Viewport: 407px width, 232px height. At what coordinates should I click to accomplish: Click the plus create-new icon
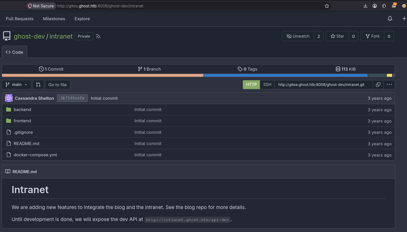pyautogui.click(x=404, y=19)
